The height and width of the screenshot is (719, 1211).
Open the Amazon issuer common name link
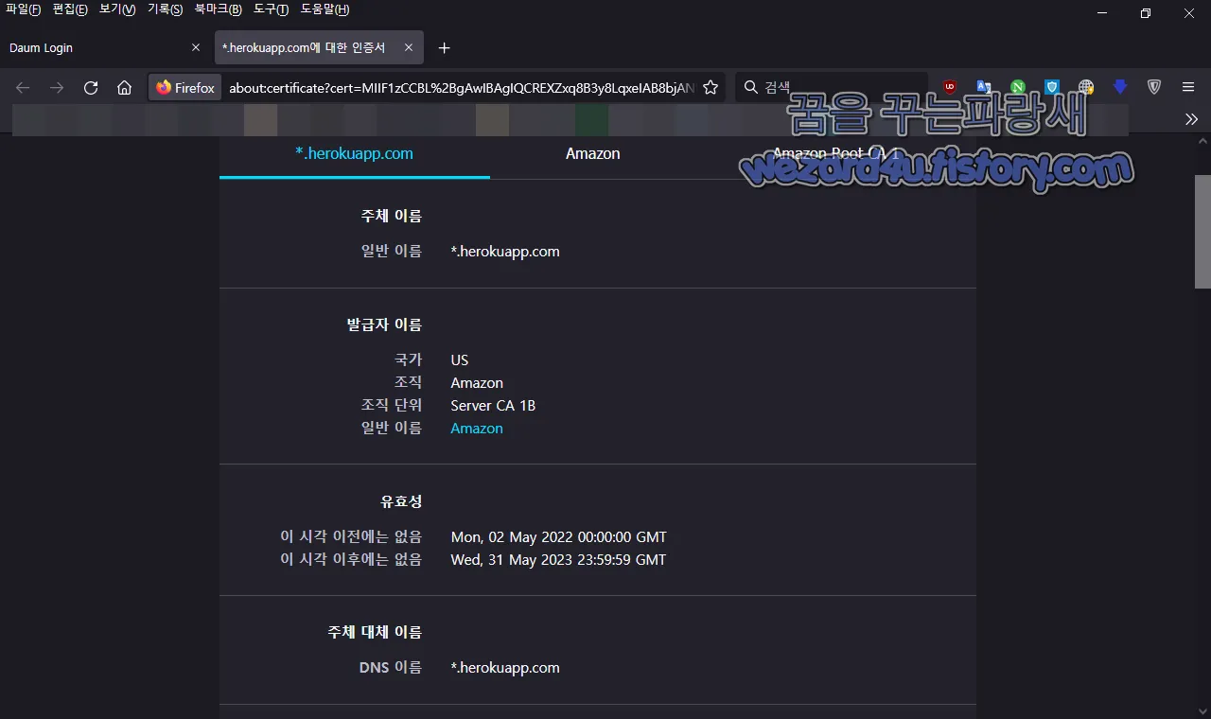[x=477, y=429]
